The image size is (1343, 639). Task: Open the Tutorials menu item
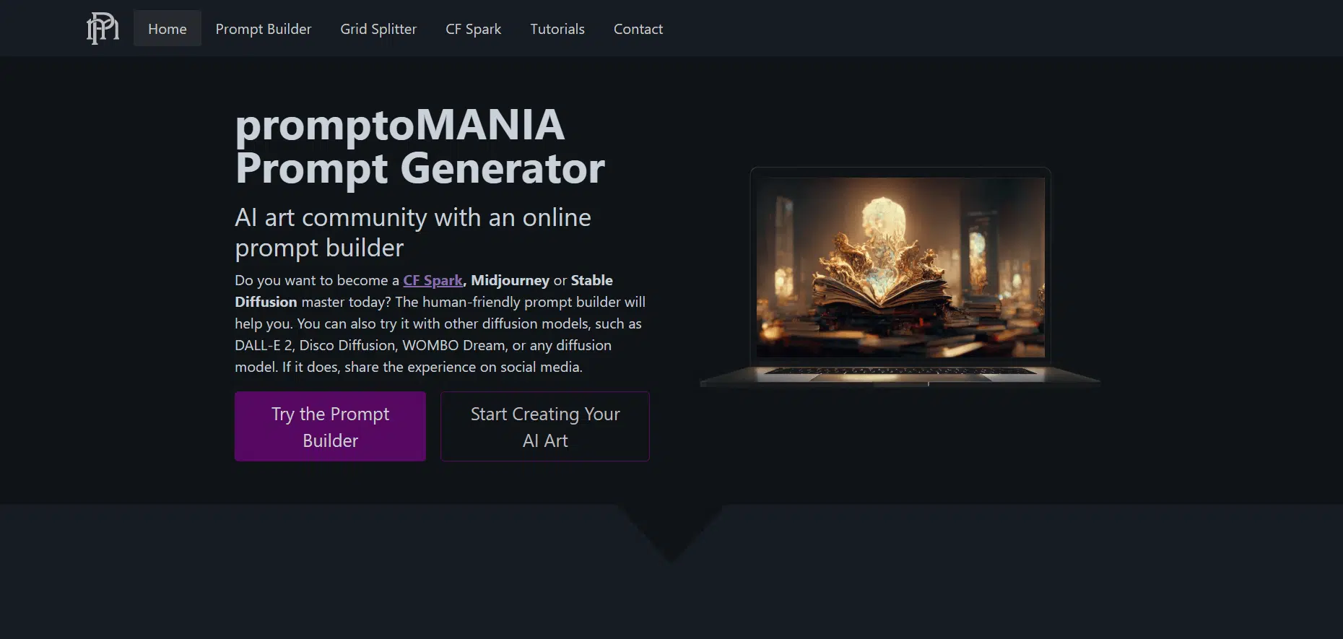click(557, 29)
